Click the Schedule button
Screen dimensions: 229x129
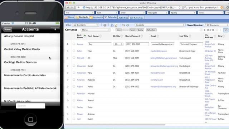pyautogui.click(x=151, y=30)
